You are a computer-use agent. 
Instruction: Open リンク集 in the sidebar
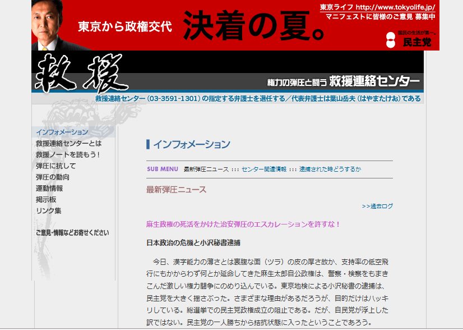[x=48, y=211]
